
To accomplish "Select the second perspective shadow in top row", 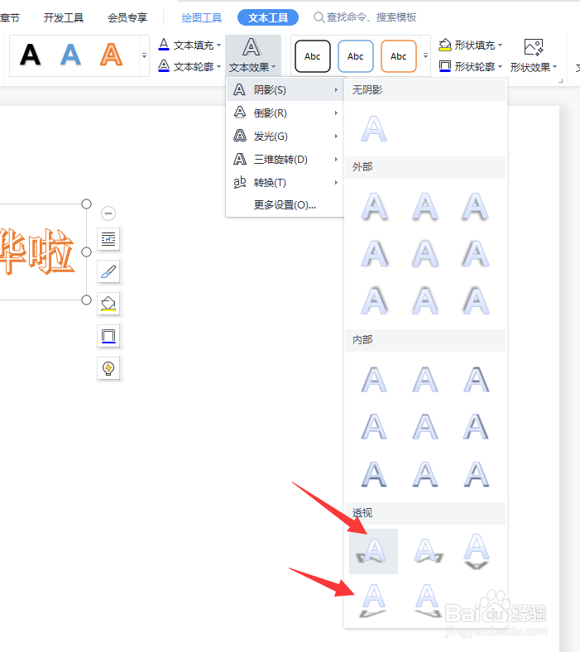I will coord(427,551).
